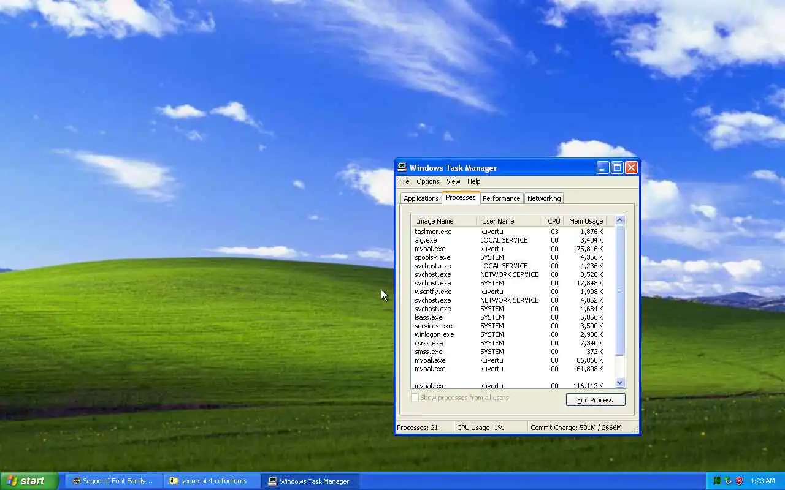Viewport: 785px width, 490px height.
Task: Sort by the Mem Usage column header
Action: [x=586, y=221]
